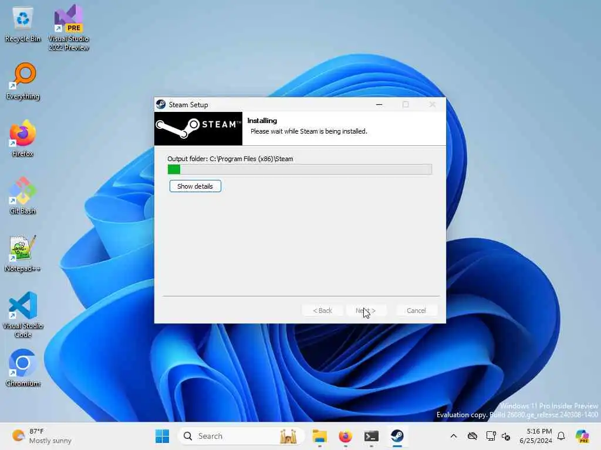Image resolution: width=601 pixels, height=450 pixels.
Task: Open the Notepad++ desktop shortcut
Action: [x=23, y=253]
